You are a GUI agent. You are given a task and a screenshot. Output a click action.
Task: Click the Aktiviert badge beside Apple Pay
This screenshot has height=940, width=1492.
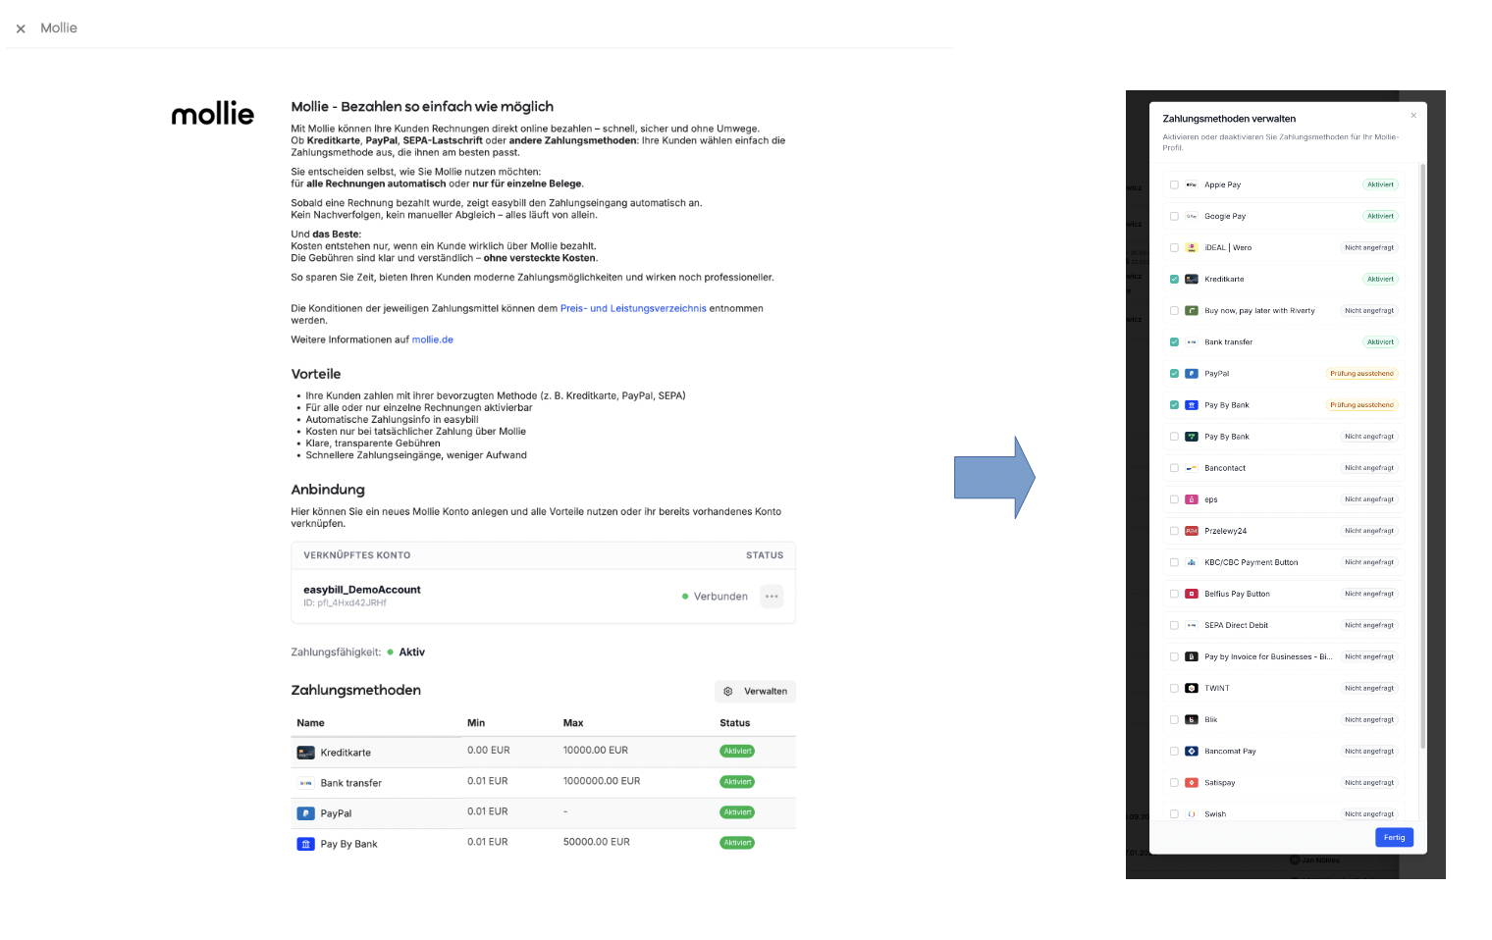point(1380,184)
